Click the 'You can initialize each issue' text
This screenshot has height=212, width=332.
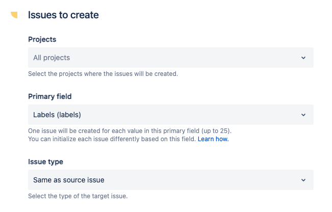(112, 139)
